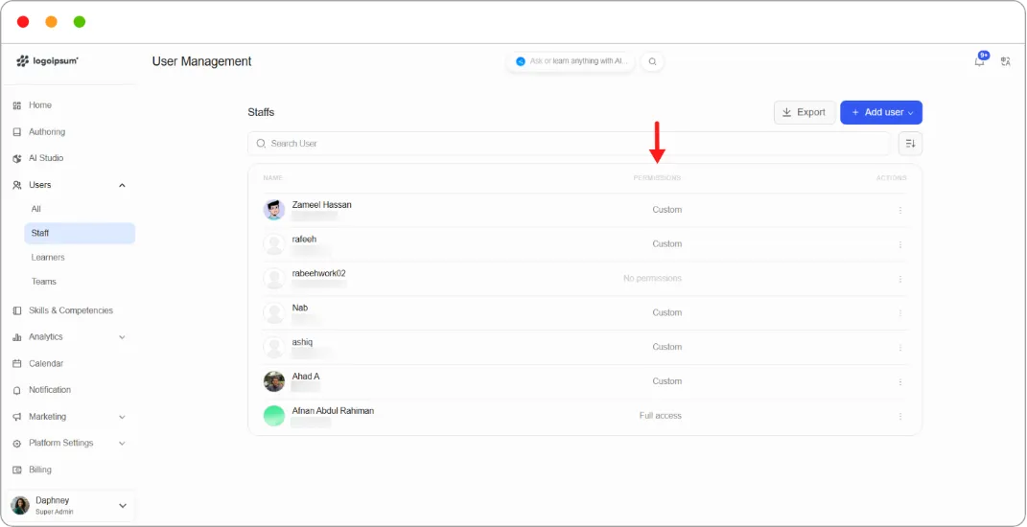The width and height of the screenshot is (1027, 527).
Task: Open actions menu for Zameel Hassan
Action: tap(900, 210)
